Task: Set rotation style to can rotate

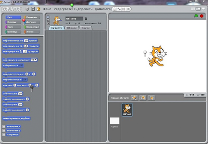Action: tap(48, 17)
